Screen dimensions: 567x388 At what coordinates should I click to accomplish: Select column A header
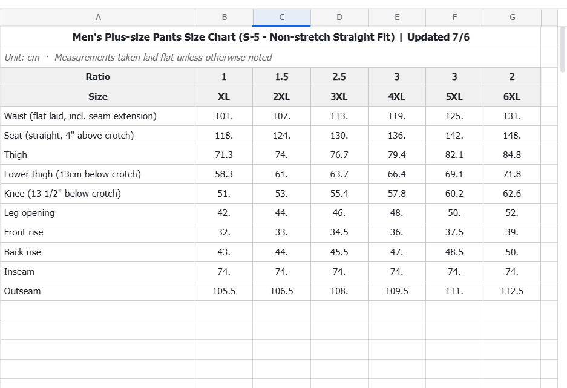[x=98, y=17]
